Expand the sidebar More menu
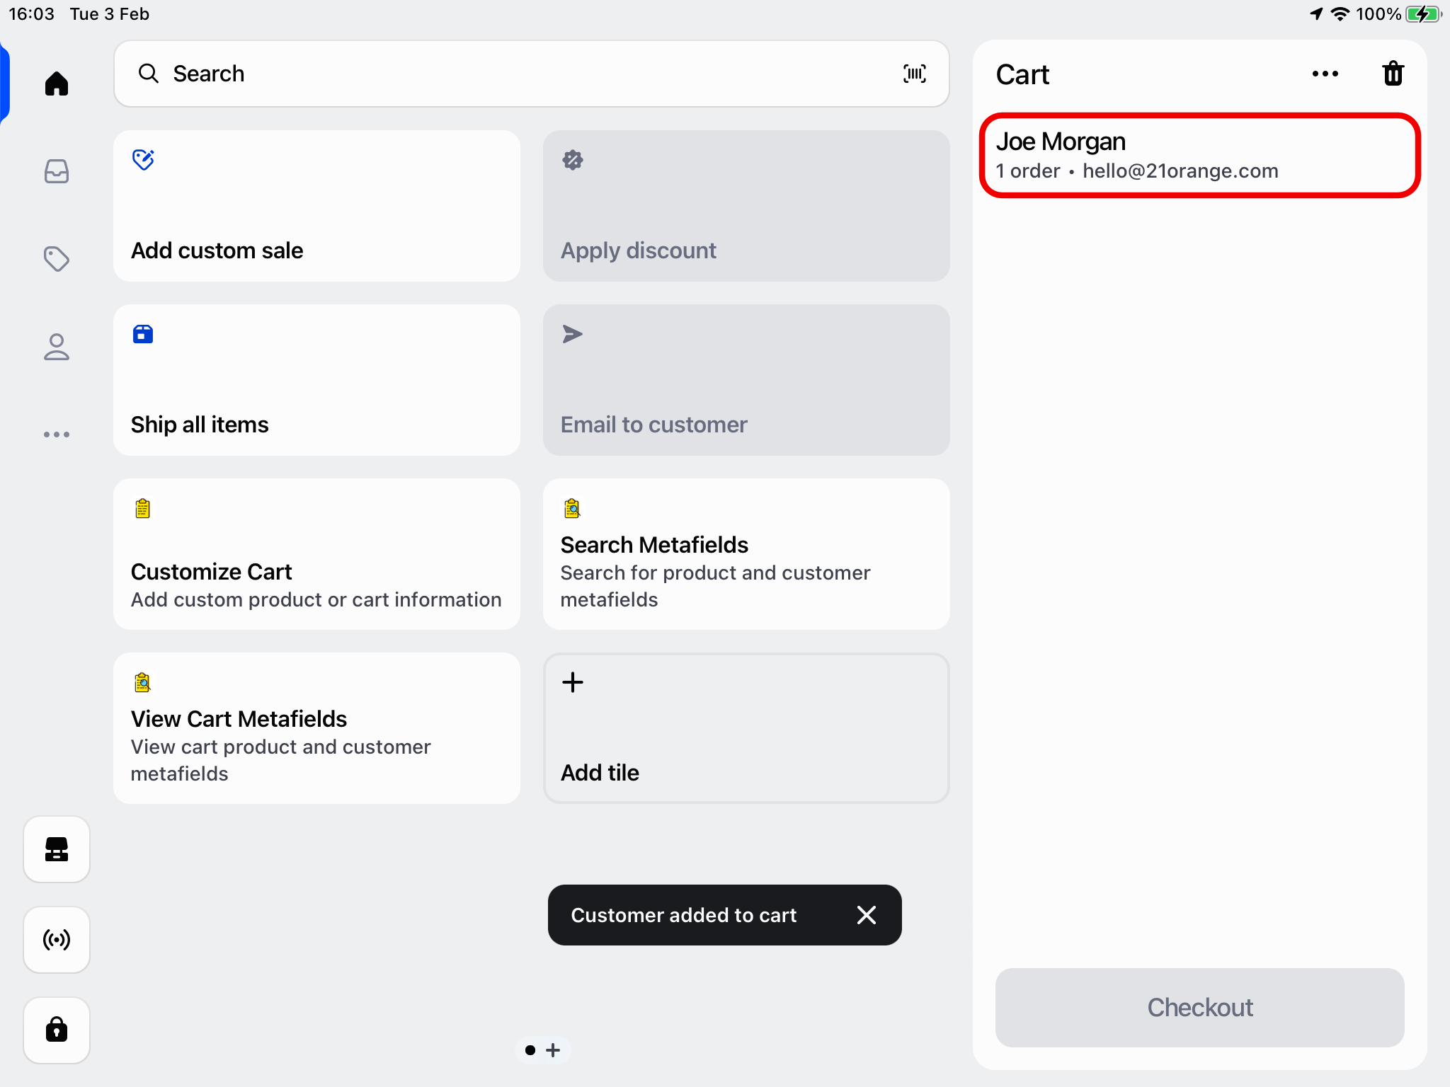The height and width of the screenshot is (1087, 1450). [57, 435]
